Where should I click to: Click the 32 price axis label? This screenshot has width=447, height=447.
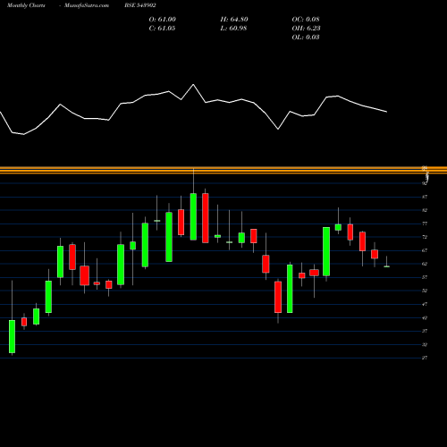[425, 345]
